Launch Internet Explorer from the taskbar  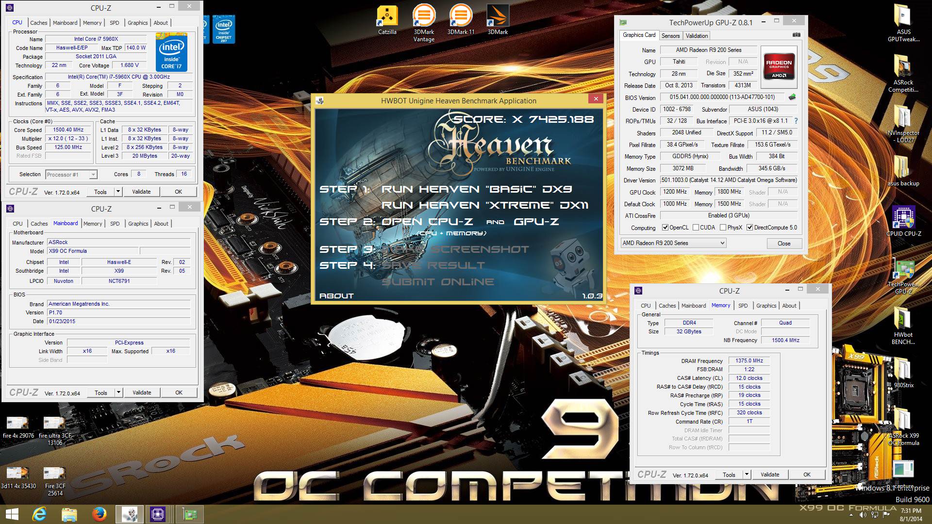coord(39,514)
